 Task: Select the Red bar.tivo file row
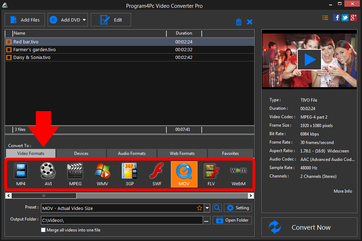(x=130, y=42)
